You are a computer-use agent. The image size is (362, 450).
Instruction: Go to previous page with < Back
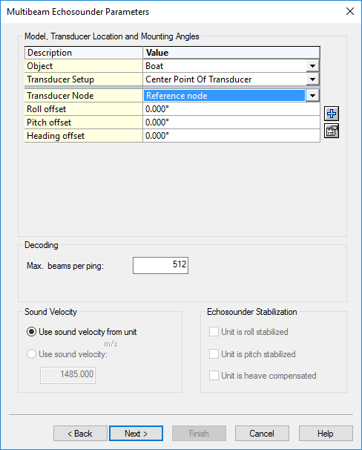coord(80,434)
